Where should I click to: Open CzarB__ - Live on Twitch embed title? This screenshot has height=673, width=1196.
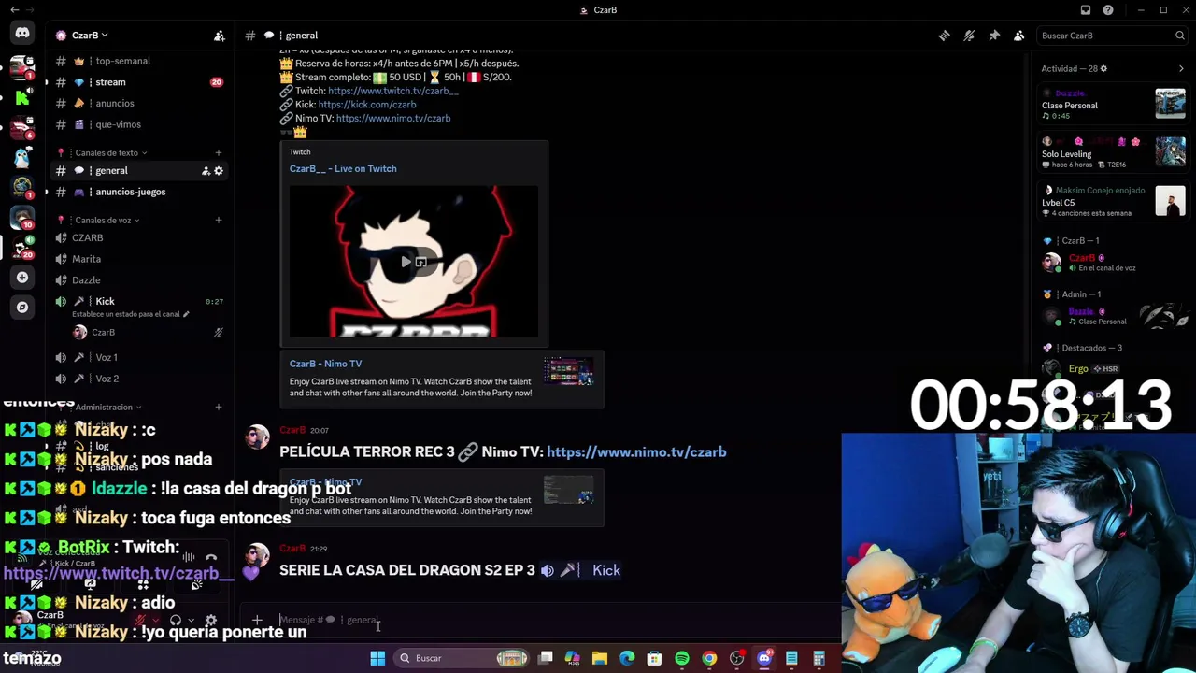tap(343, 168)
